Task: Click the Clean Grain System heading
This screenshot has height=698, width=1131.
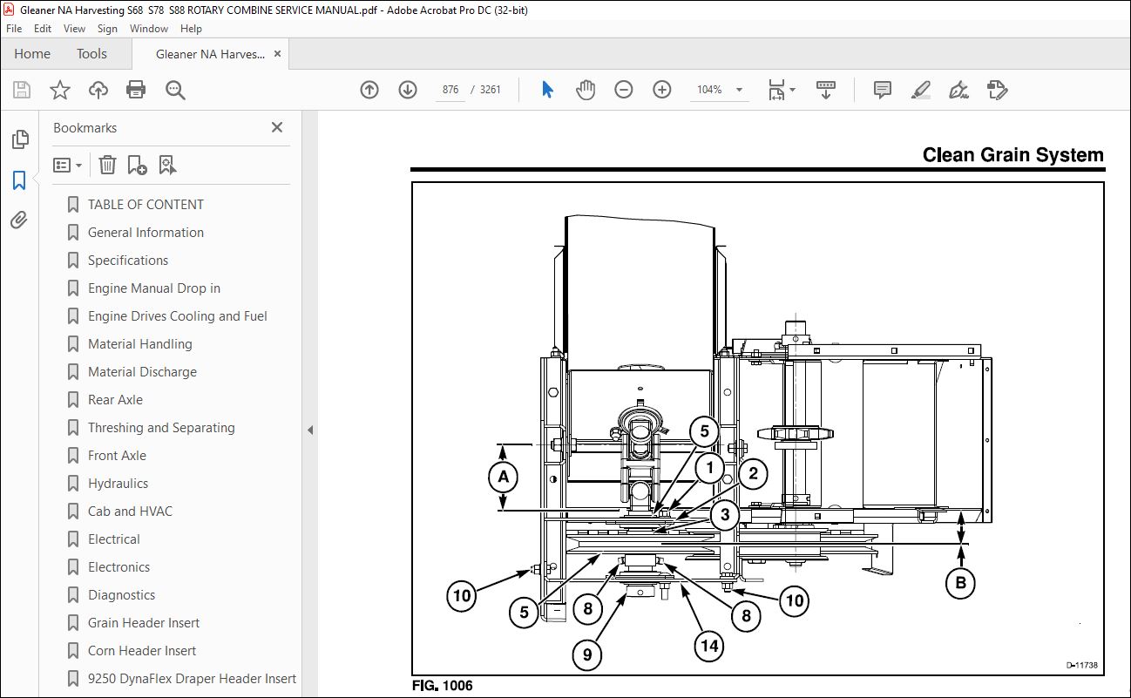Action: tap(1012, 155)
